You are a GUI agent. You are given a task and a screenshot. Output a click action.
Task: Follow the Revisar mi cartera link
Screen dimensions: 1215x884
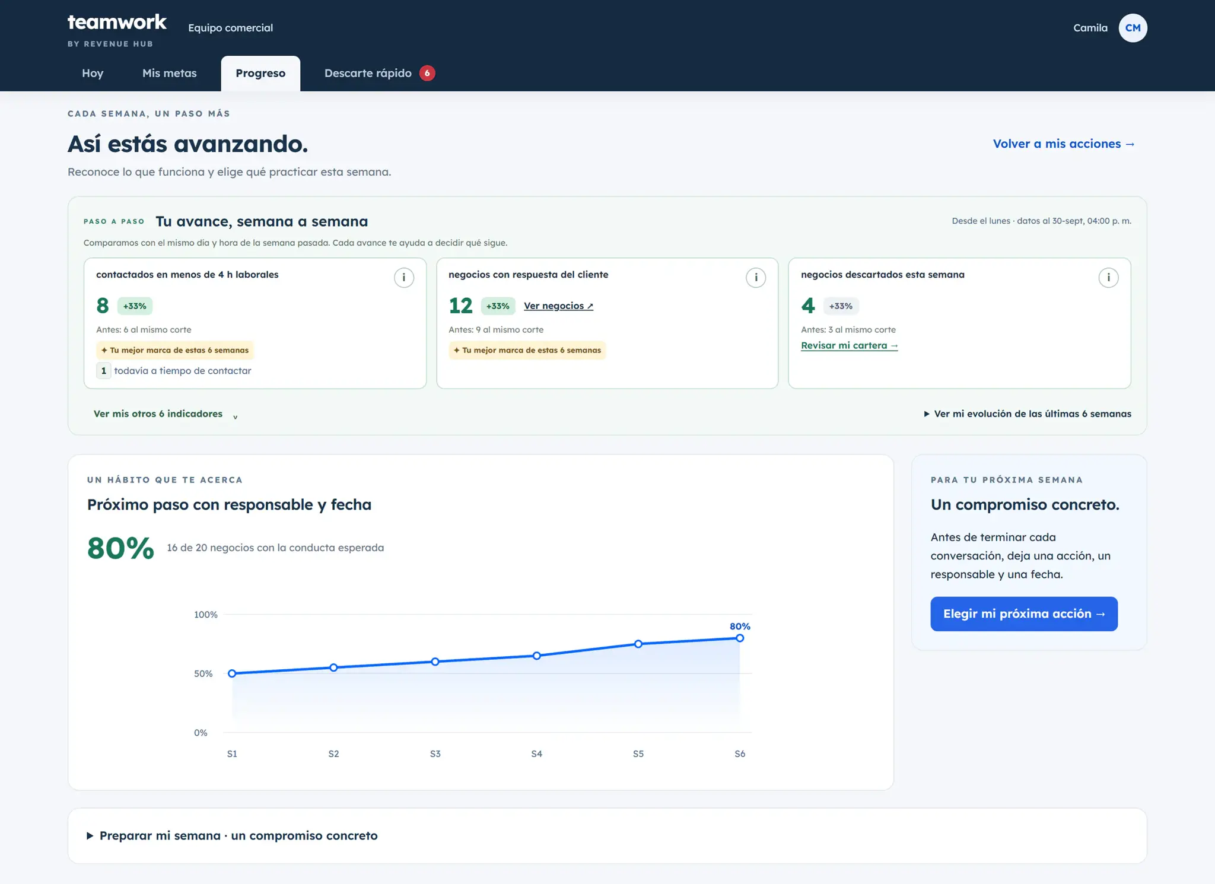pyautogui.click(x=849, y=345)
